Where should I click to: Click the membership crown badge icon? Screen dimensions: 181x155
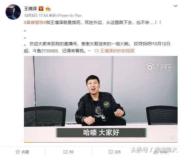[x=48, y=9]
